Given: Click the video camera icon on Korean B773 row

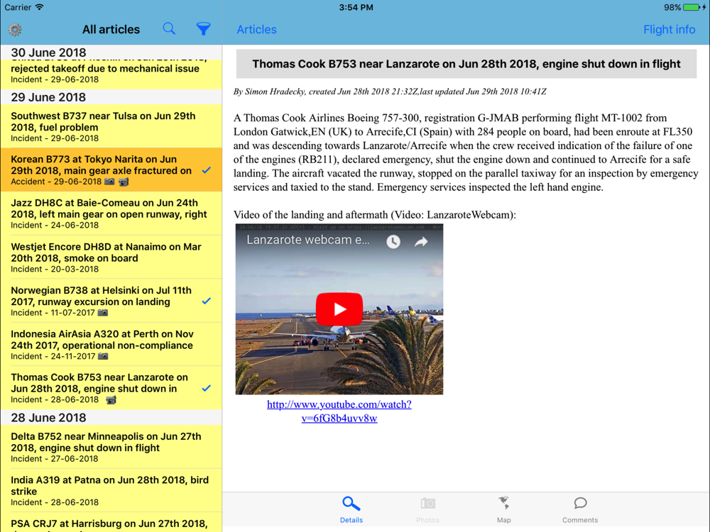Looking at the screenshot, I should 124,182.
